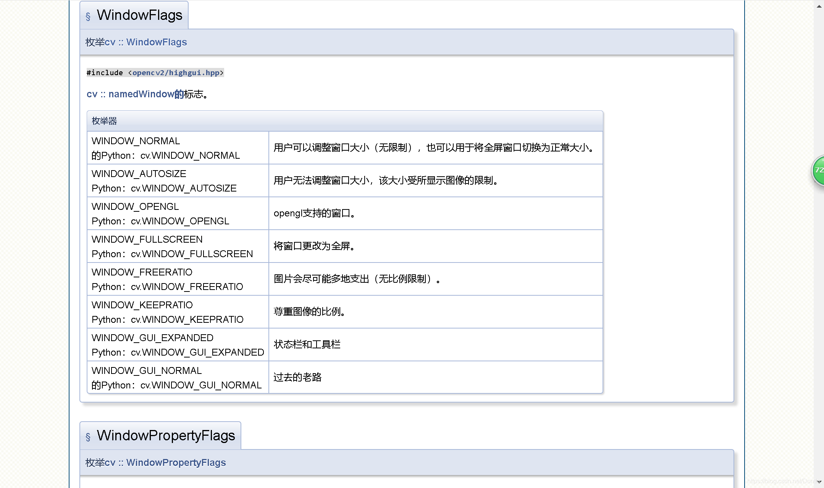This screenshot has width=824, height=488.
Task: Click the cv link in 枚举cv :: WindowFlags
Action: coord(111,42)
